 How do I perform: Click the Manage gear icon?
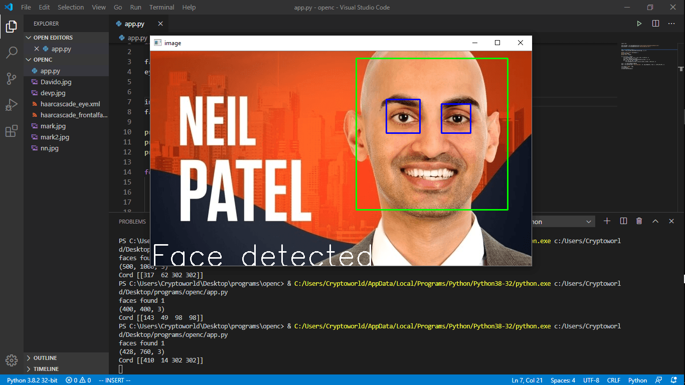point(12,360)
